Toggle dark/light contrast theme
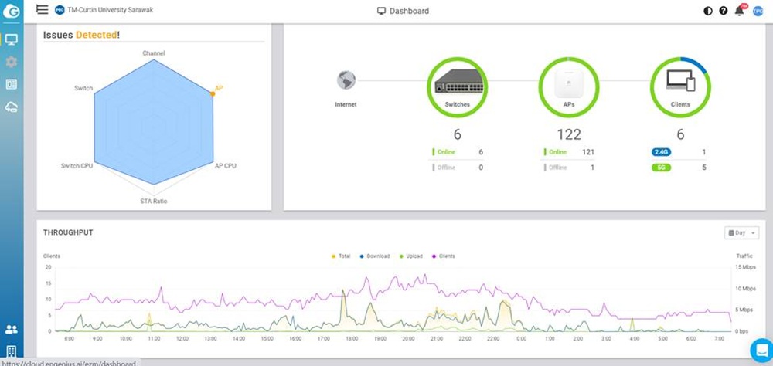Image resolution: width=773 pixels, height=366 pixels. (708, 11)
